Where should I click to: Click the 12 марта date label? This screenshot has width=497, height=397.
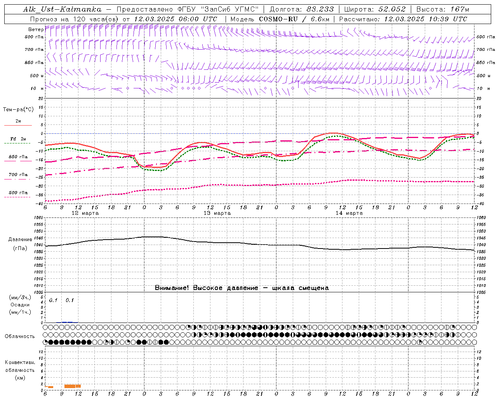pyautogui.click(x=85, y=213)
